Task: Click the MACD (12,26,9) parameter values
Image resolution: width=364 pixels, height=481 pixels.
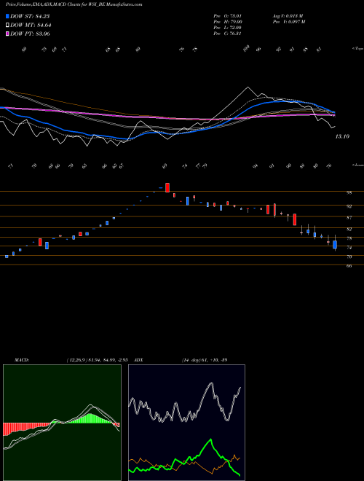Action: point(99,360)
